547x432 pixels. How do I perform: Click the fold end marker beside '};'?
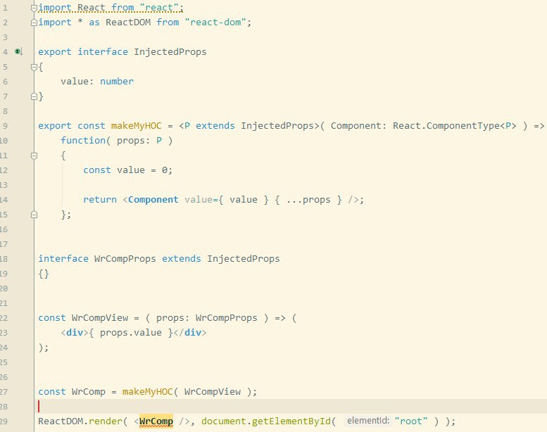(34, 215)
